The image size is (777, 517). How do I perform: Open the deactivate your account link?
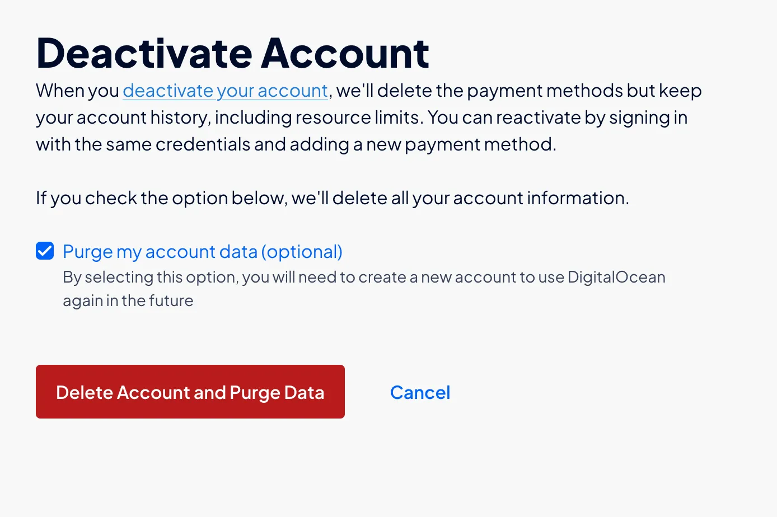coord(225,91)
